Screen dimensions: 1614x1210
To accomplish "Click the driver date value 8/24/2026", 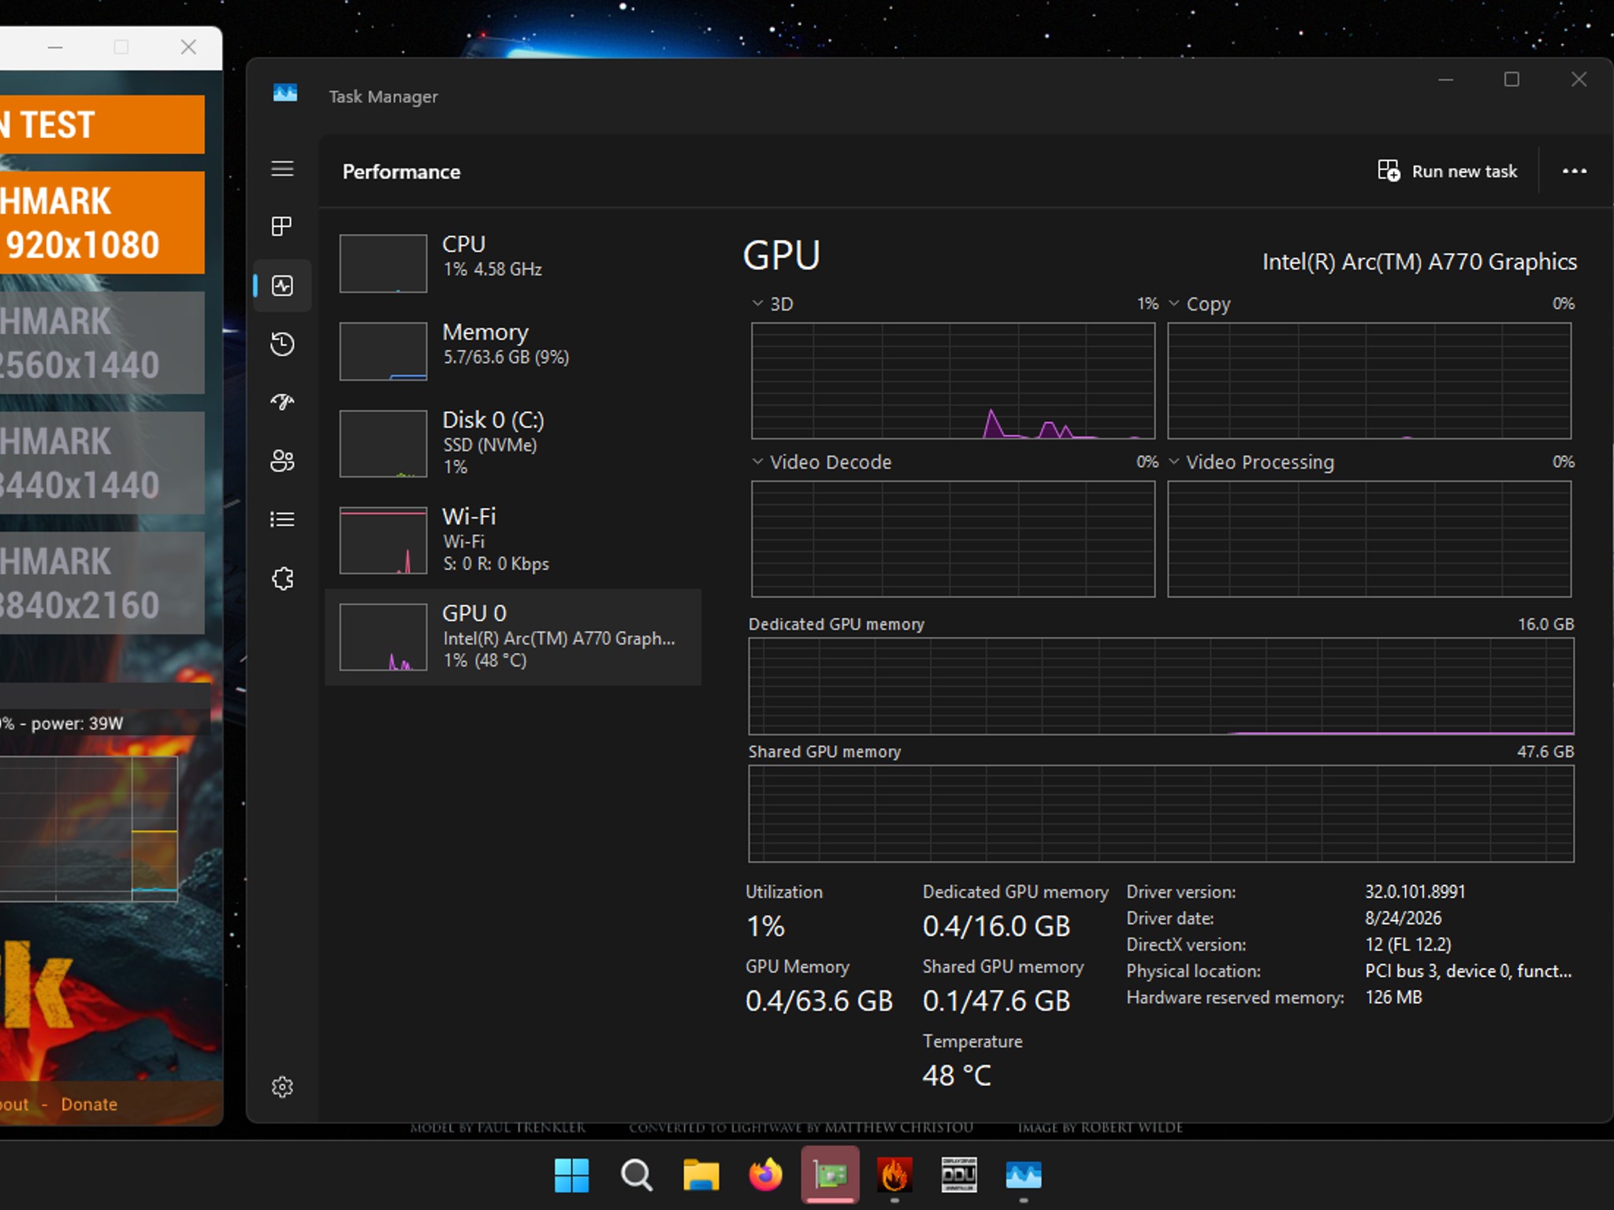I will [x=1404, y=918].
